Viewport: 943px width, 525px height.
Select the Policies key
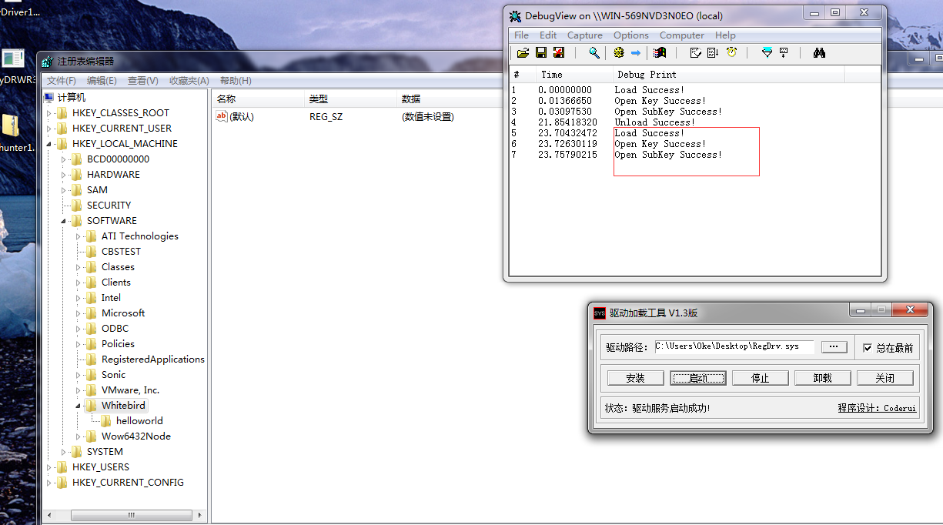click(x=118, y=344)
